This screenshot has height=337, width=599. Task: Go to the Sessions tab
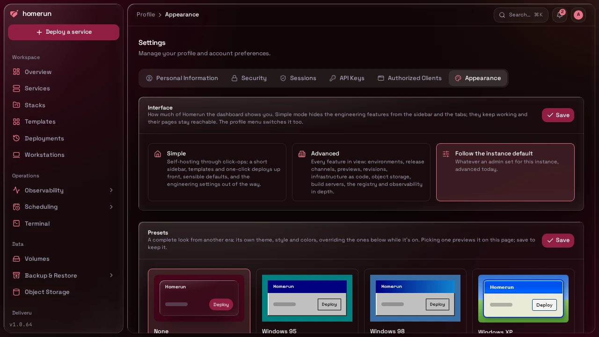[x=298, y=78]
